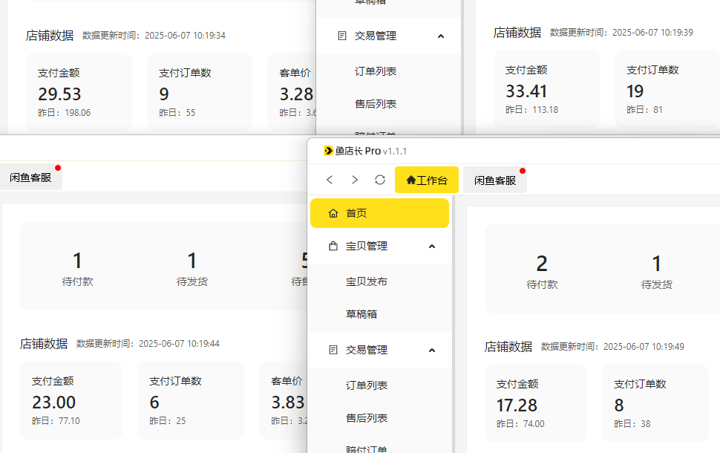This screenshot has width=720, height=453.
Task: Collapse 交易管理 in the top sidebar
Action: tap(440, 36)
